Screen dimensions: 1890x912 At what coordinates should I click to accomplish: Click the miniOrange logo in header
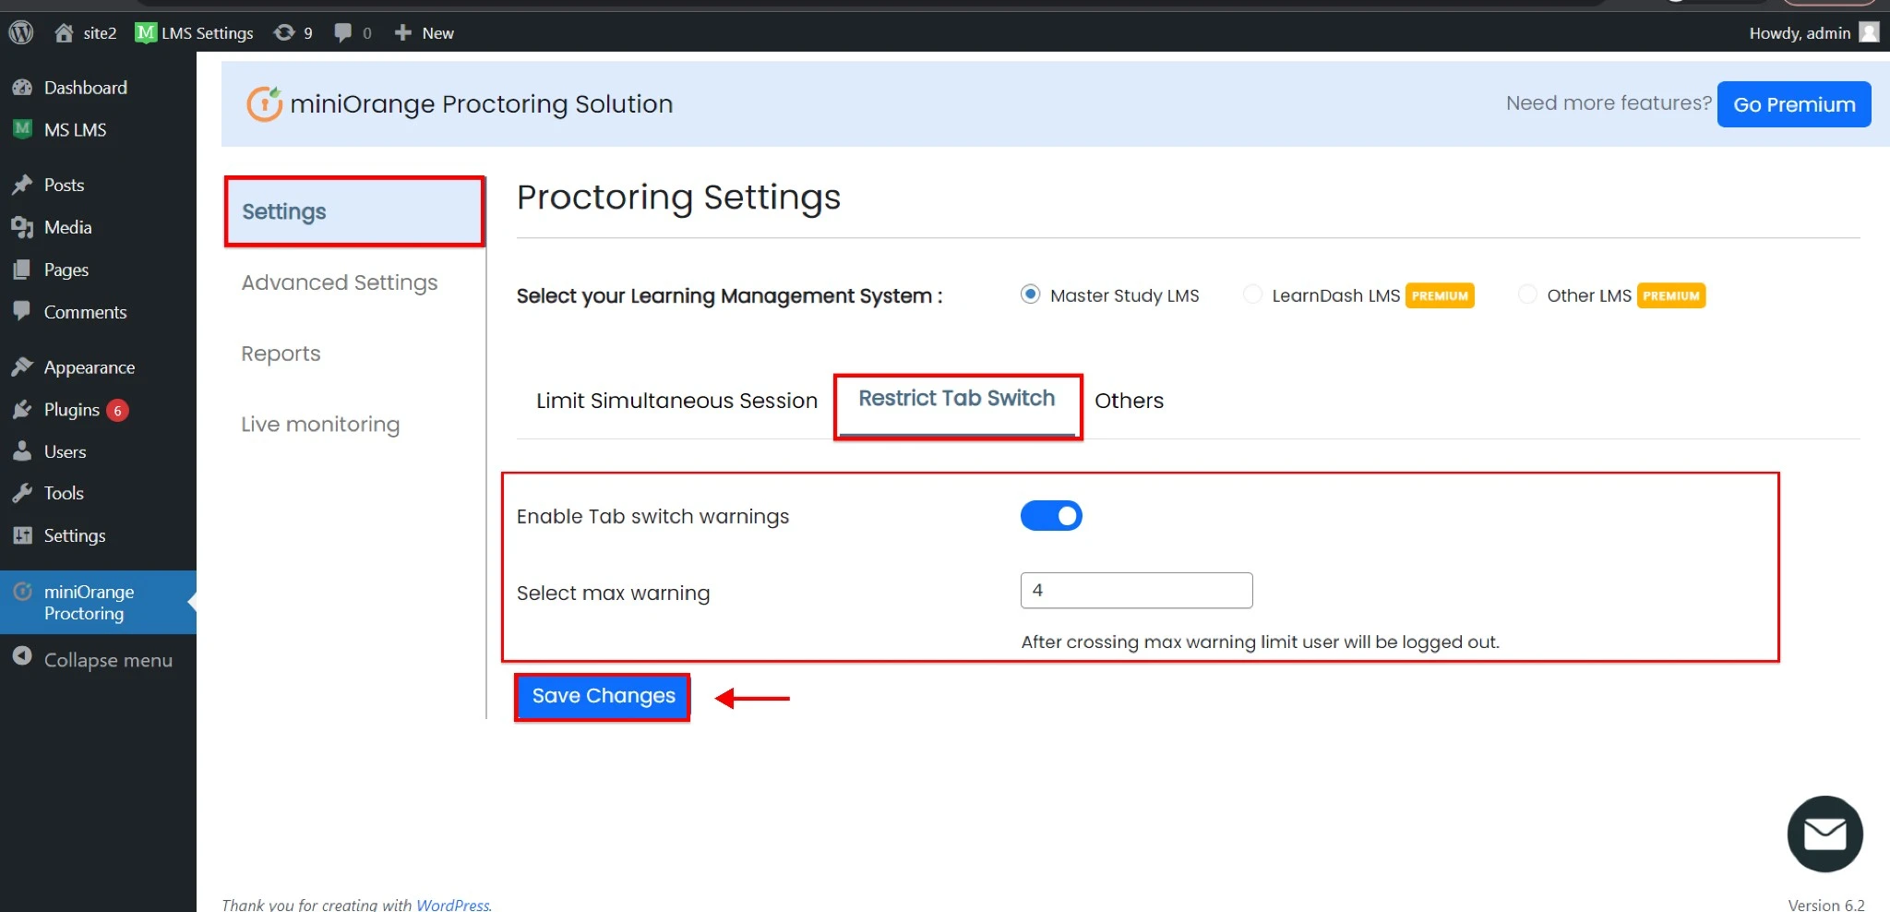264,103
